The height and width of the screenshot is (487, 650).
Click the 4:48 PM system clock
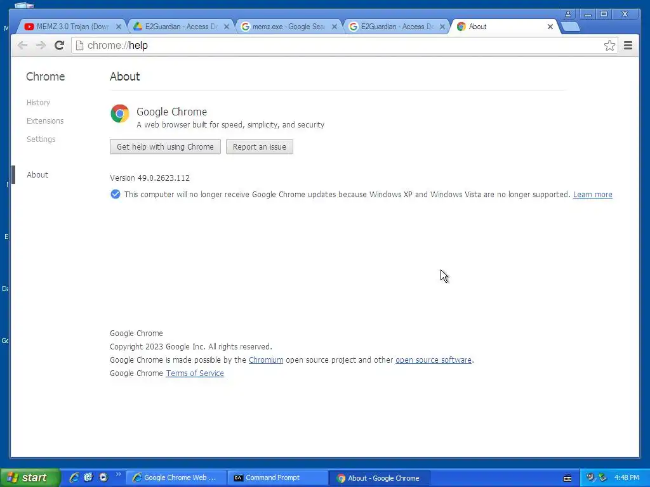627,477
